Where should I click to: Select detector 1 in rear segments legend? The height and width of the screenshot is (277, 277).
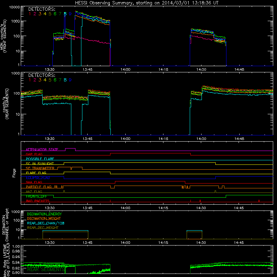tap(30, 80)
